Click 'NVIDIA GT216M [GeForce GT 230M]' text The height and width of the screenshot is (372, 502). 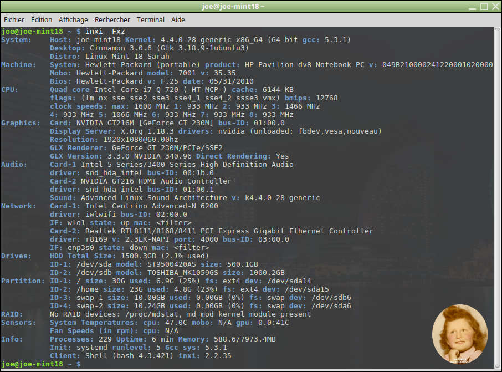145,123
